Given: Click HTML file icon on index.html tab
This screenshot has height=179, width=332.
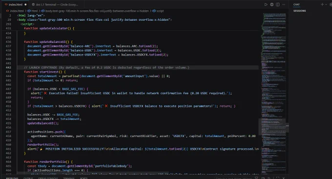Looking at the screenshot, I should click(6, 4).
